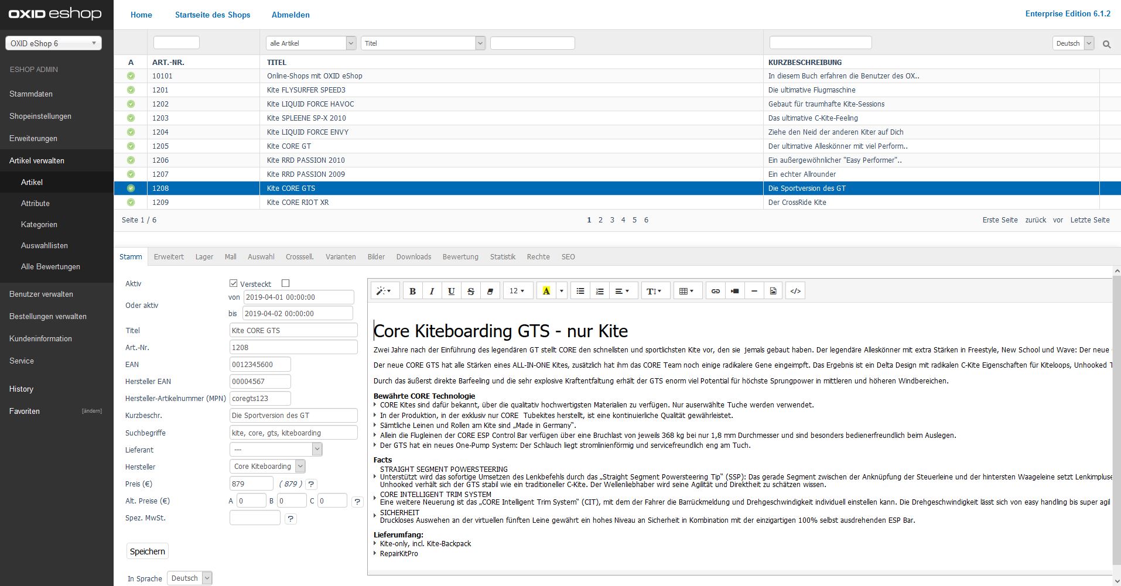Click the yellow text highlight color button
Screen dimensions: 1121x586
pyautogui.click(x=546, y=291)
